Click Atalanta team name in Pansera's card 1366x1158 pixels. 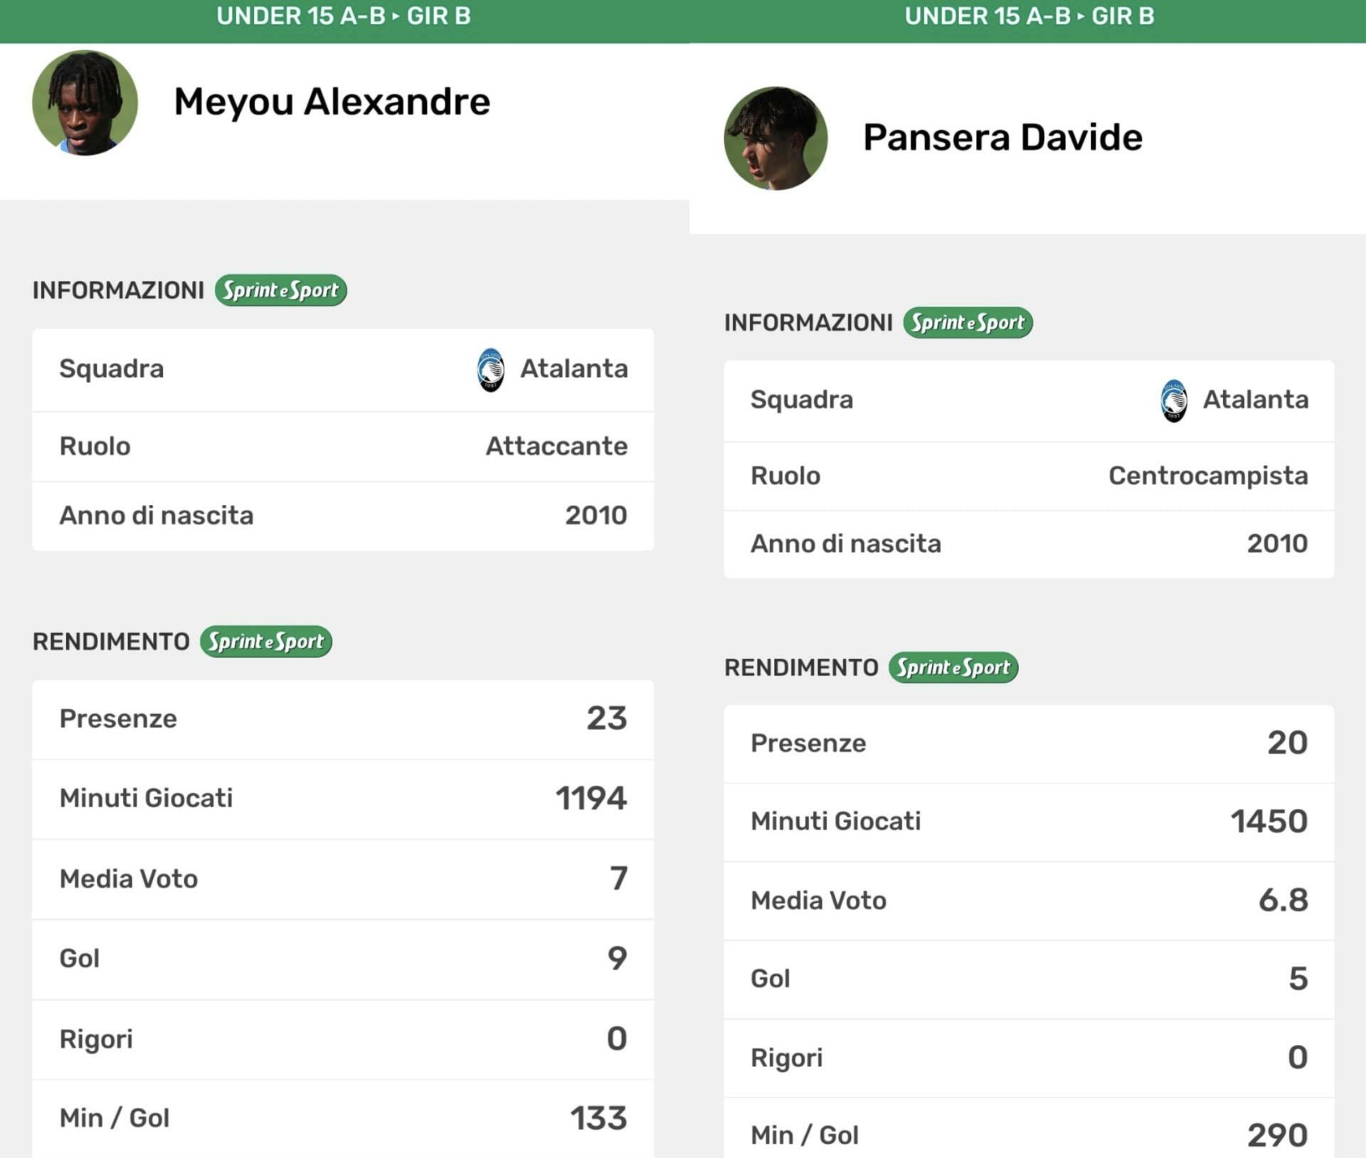[x=1255, y=400]
